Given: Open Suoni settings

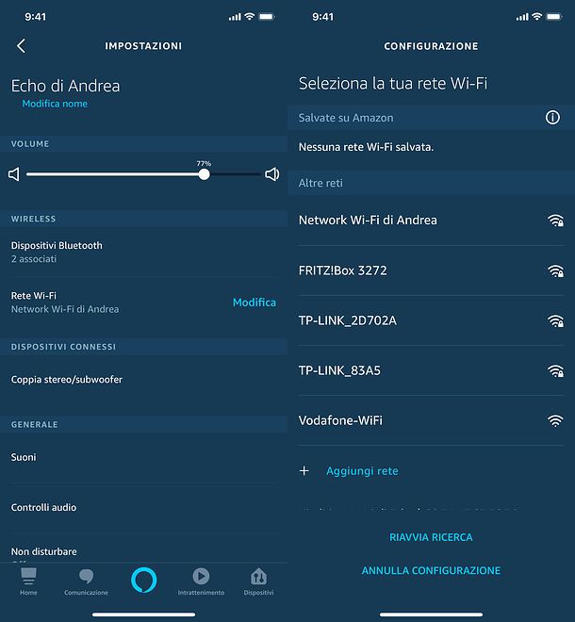Looking at the screenshot, I should tap(143, 457).
